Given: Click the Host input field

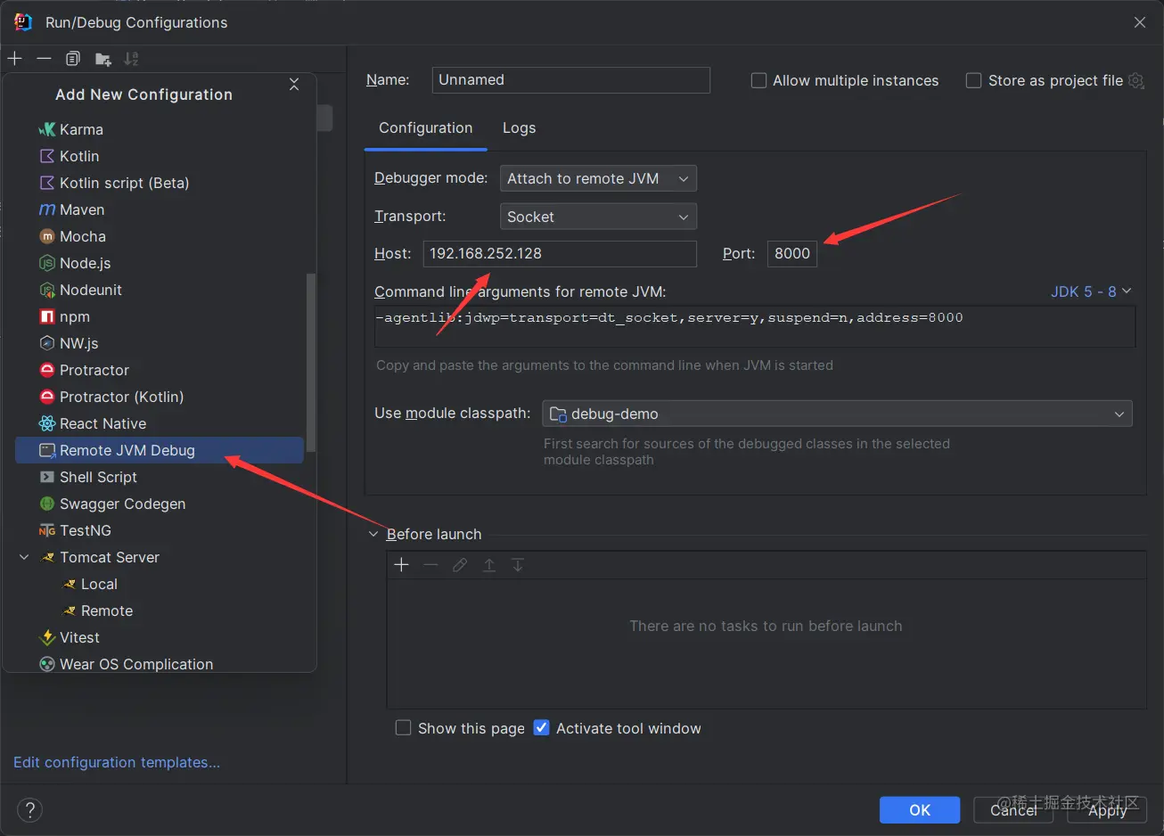Looking at the screenshot, I should click(560, 253).
